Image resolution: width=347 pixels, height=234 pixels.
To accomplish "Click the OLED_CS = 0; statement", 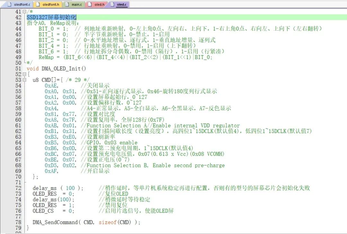I will (53, 211).
